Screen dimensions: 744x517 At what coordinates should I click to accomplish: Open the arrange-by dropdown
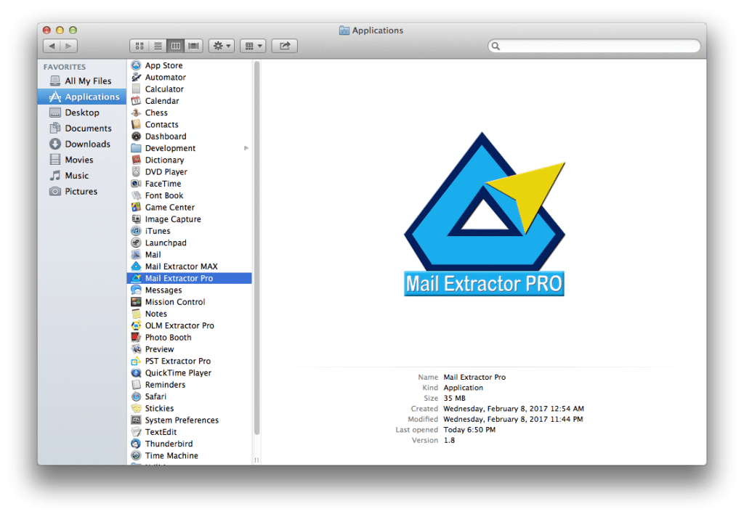[253, 46]
